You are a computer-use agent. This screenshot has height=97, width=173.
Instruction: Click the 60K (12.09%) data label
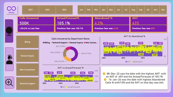click(x=61, y=46)
